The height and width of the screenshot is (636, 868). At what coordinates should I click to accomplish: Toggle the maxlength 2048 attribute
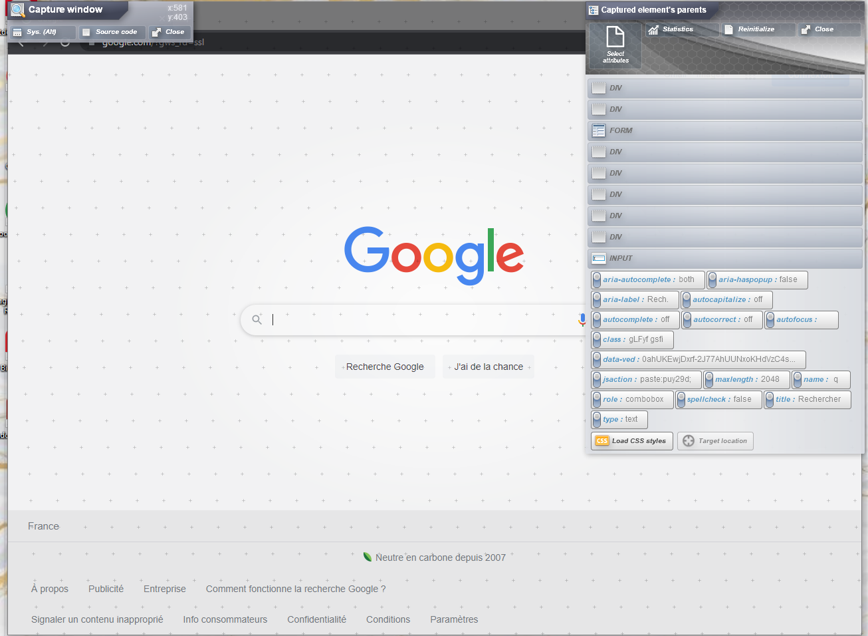(746, 380)
